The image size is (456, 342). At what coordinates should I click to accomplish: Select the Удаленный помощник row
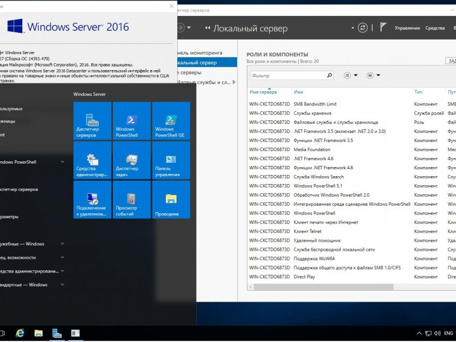tap(352, 241)
